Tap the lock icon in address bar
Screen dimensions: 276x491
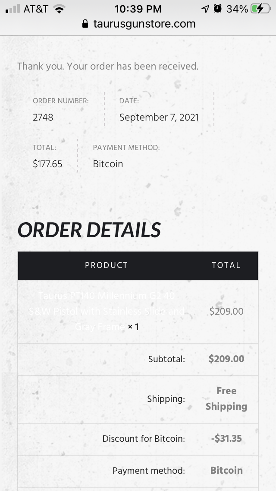coord(85,24)
